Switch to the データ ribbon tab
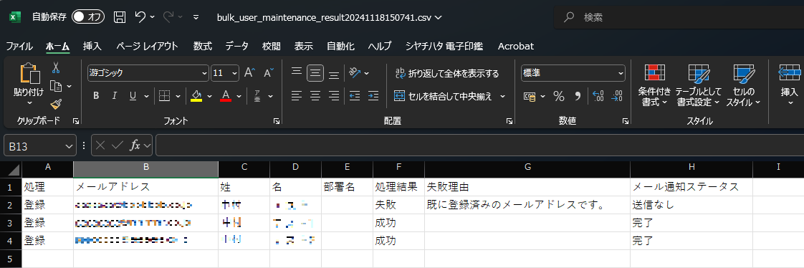Image resolution: width=804 pixels, height=268 pixels. click(237, 46)
